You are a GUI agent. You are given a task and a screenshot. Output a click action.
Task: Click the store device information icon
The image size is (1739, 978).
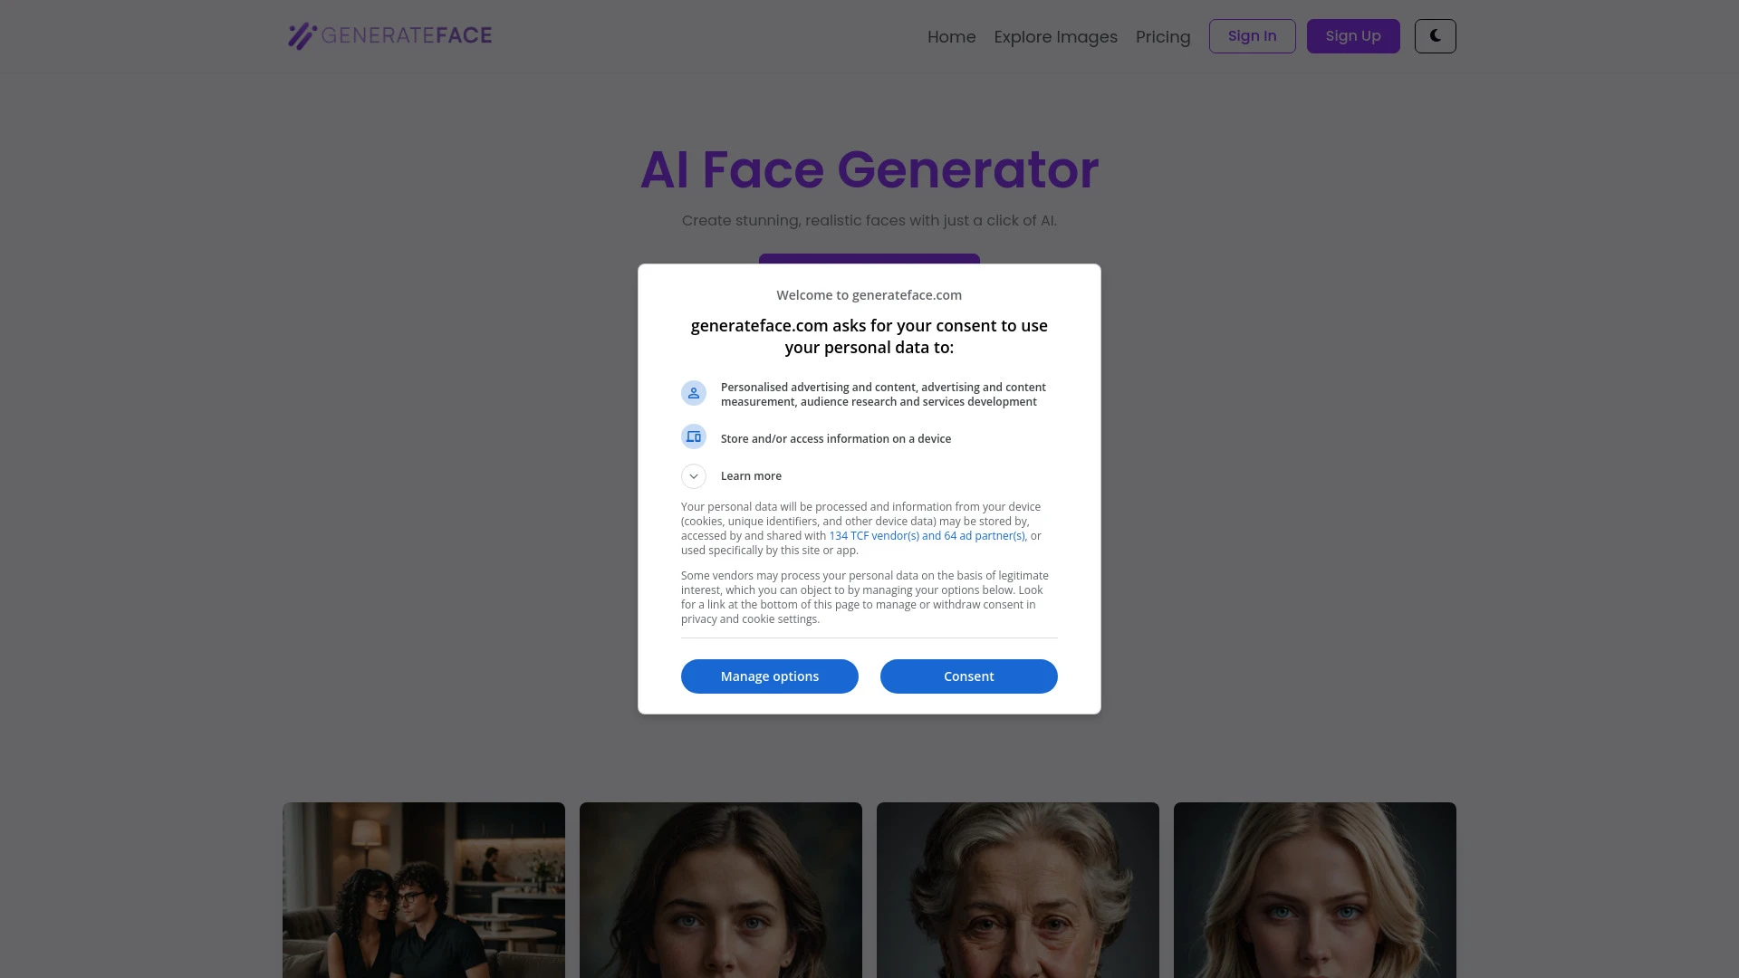[693, 436]
